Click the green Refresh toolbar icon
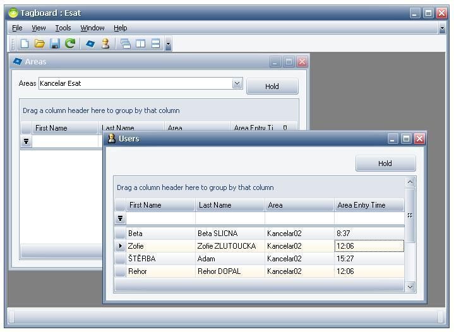The image size is (454, 332). (x=70, y=44)
